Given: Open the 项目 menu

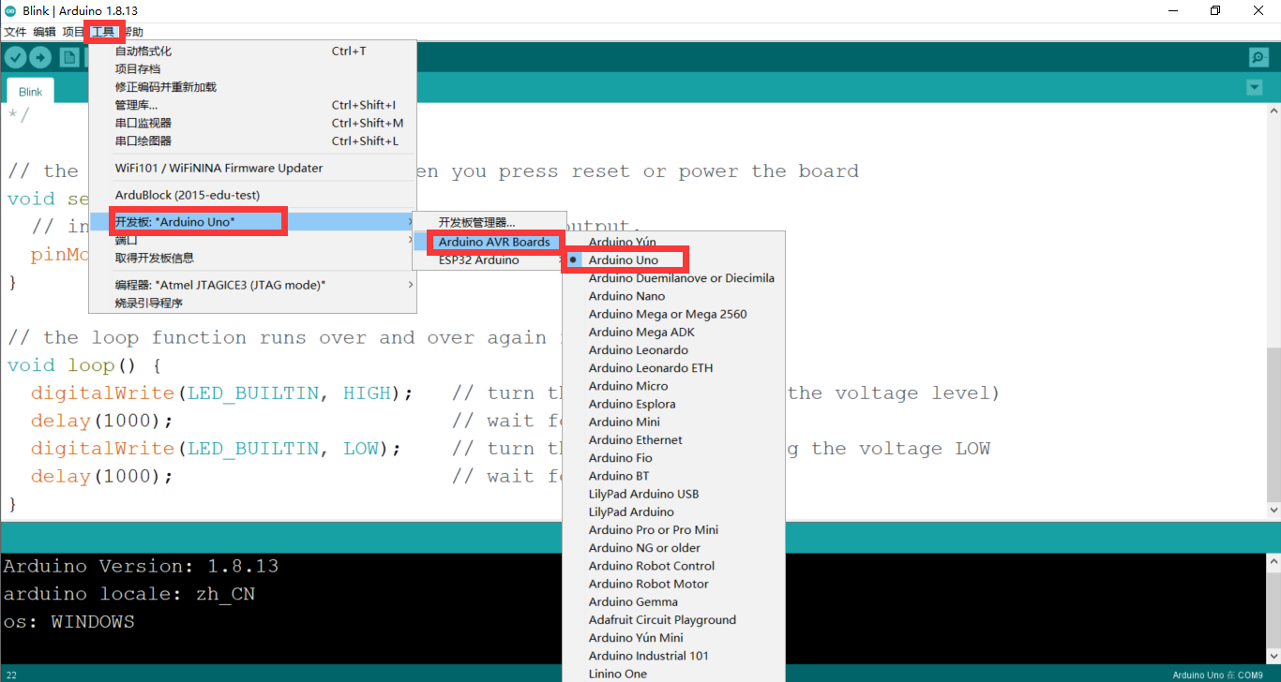Looking at the screenshot, I should click(x=73, y=32).
